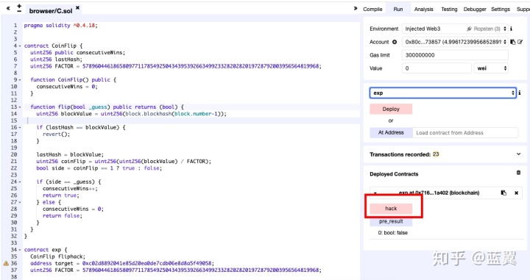Expand the Transactions recorded section
This screenshot has height=280, width=530.
[x=518, y=154]
